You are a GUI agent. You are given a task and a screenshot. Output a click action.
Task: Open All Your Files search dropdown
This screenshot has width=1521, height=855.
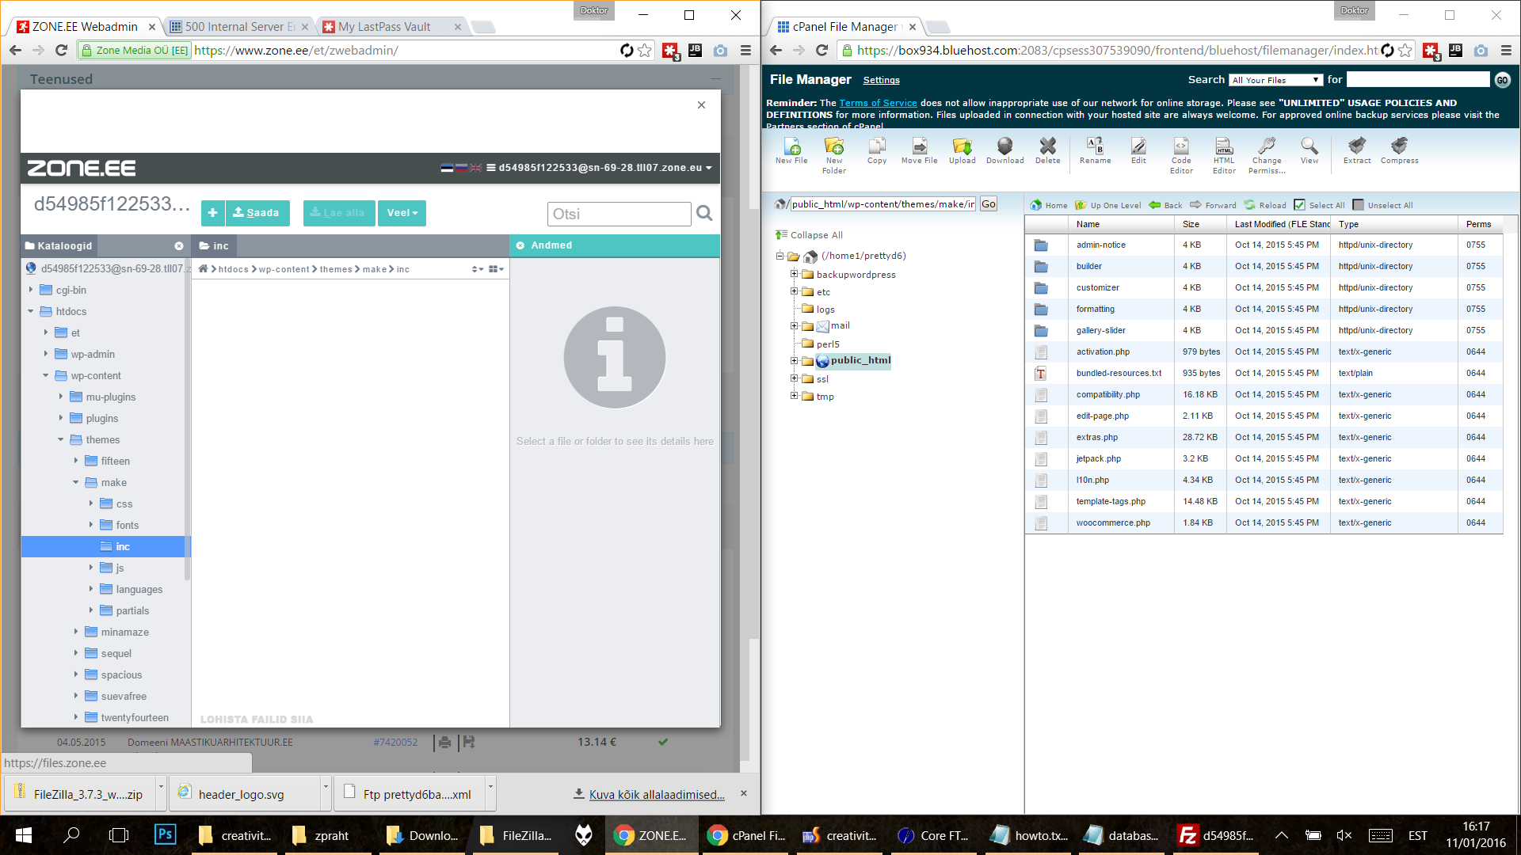[x=1276, y=80]
